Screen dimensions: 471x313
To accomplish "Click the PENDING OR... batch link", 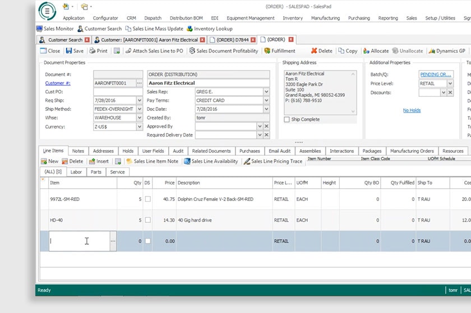I will pyautogui.click(x=436, y=74).
